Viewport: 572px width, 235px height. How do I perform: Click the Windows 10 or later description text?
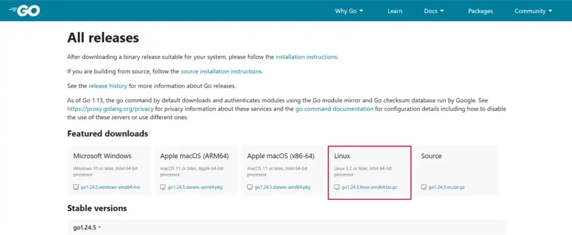tap(106, 172)
